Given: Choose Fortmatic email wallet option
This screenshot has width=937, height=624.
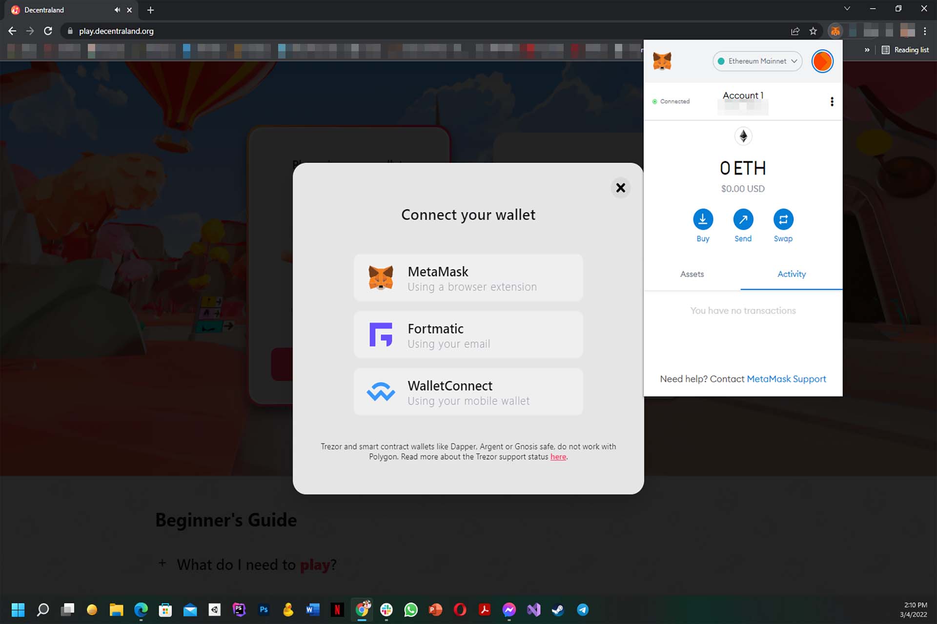Looking at the screenshot, I should 468,335.
